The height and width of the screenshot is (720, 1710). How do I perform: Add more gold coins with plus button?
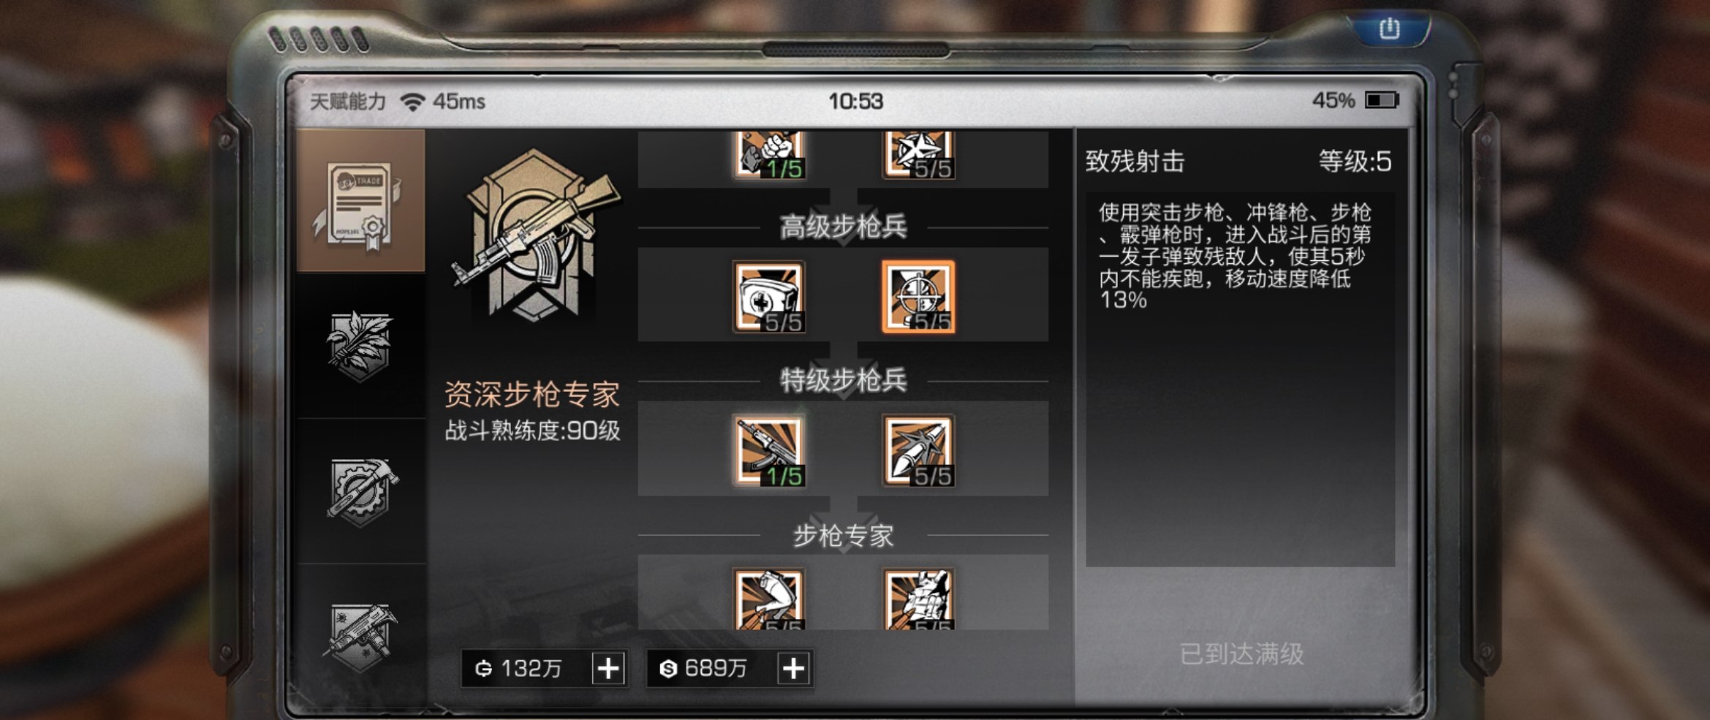[608, 668]
